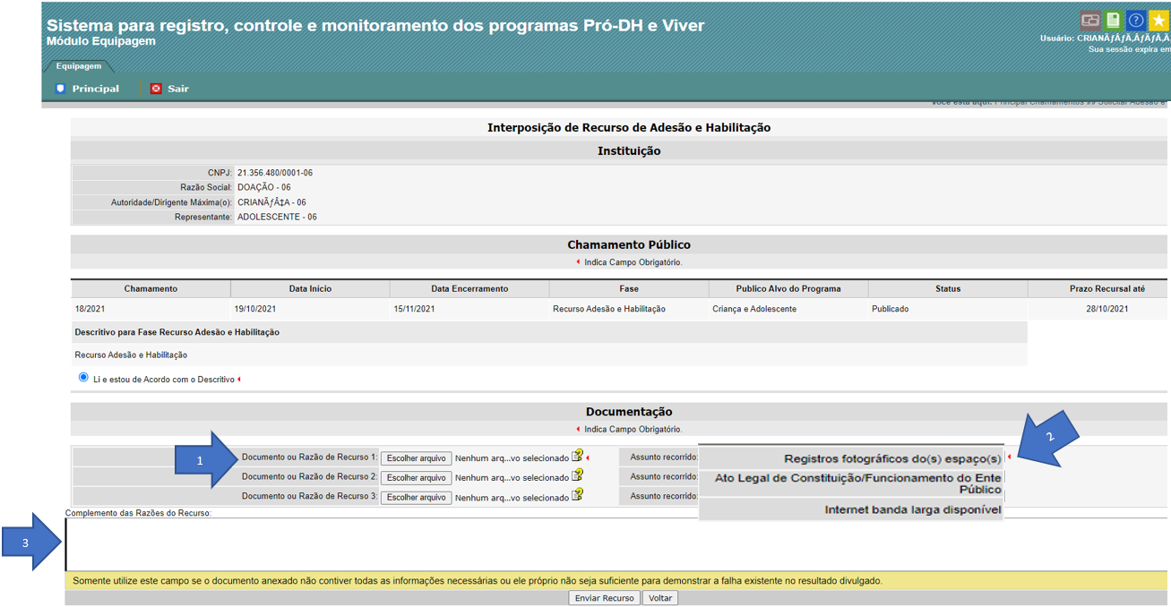Choose file for Documento de Recurso 3

coord(416,498)
